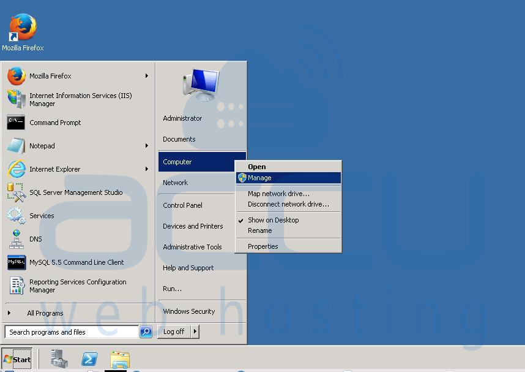
Task: Click the Firefox icon in the Start menu list
Action: pos(17,76)
